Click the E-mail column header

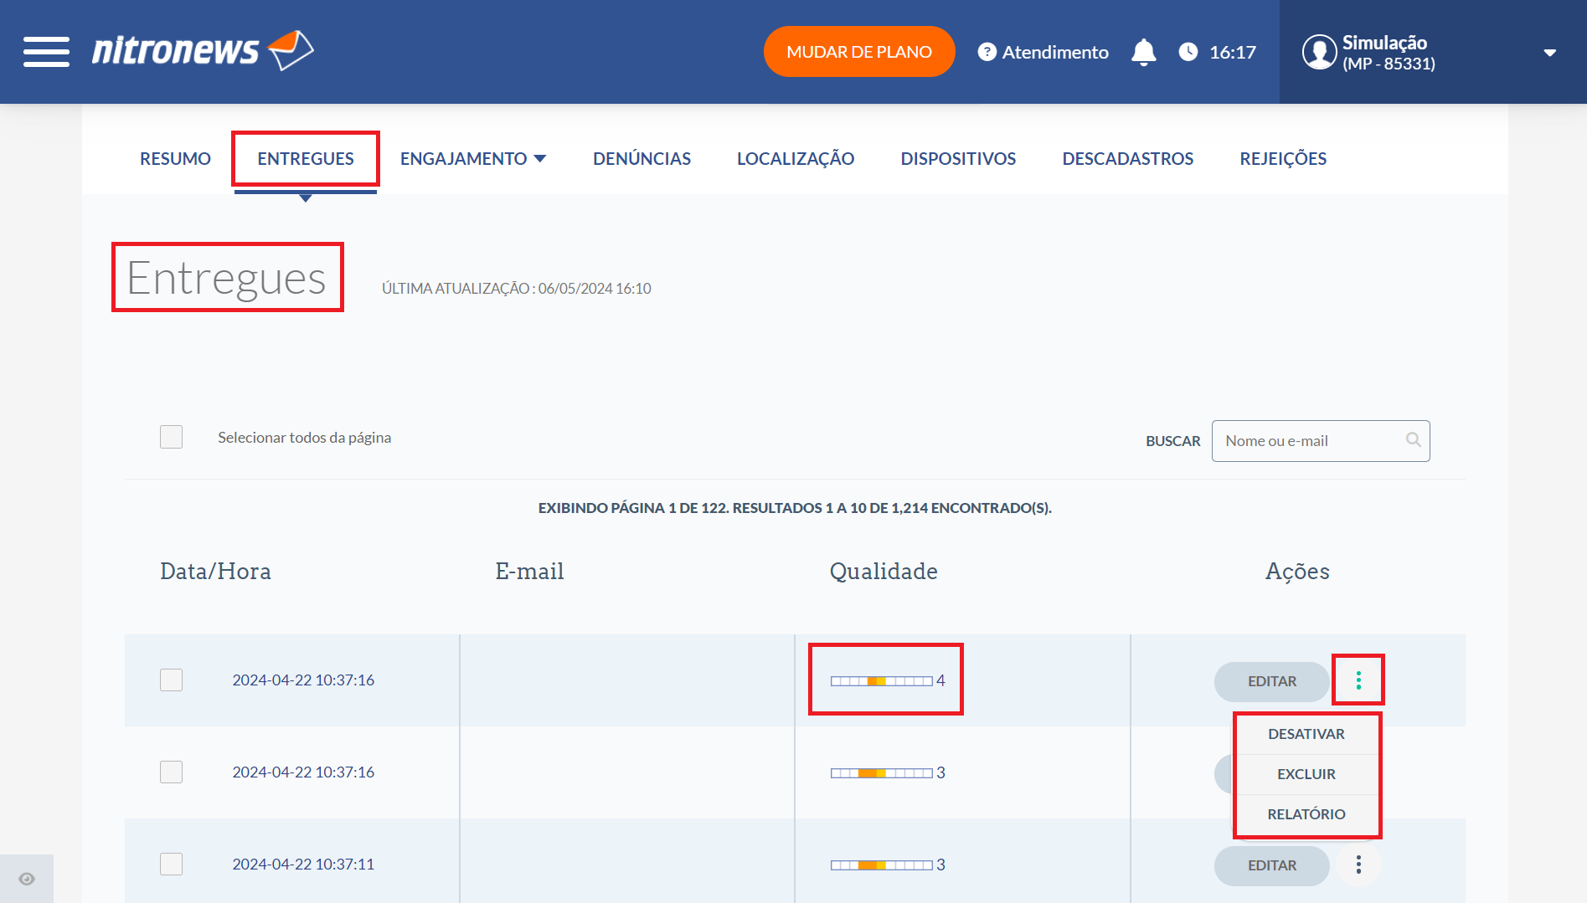tap(529, 571)
